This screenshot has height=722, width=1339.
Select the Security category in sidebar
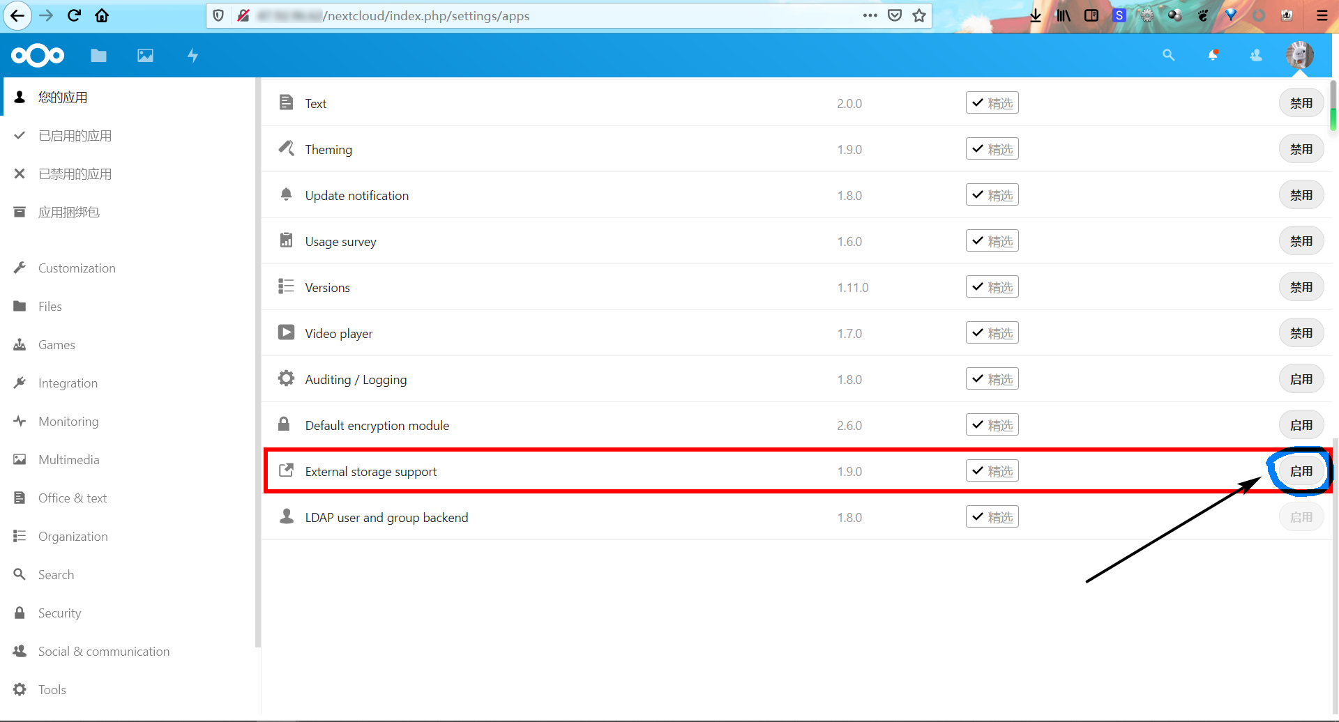59,613
